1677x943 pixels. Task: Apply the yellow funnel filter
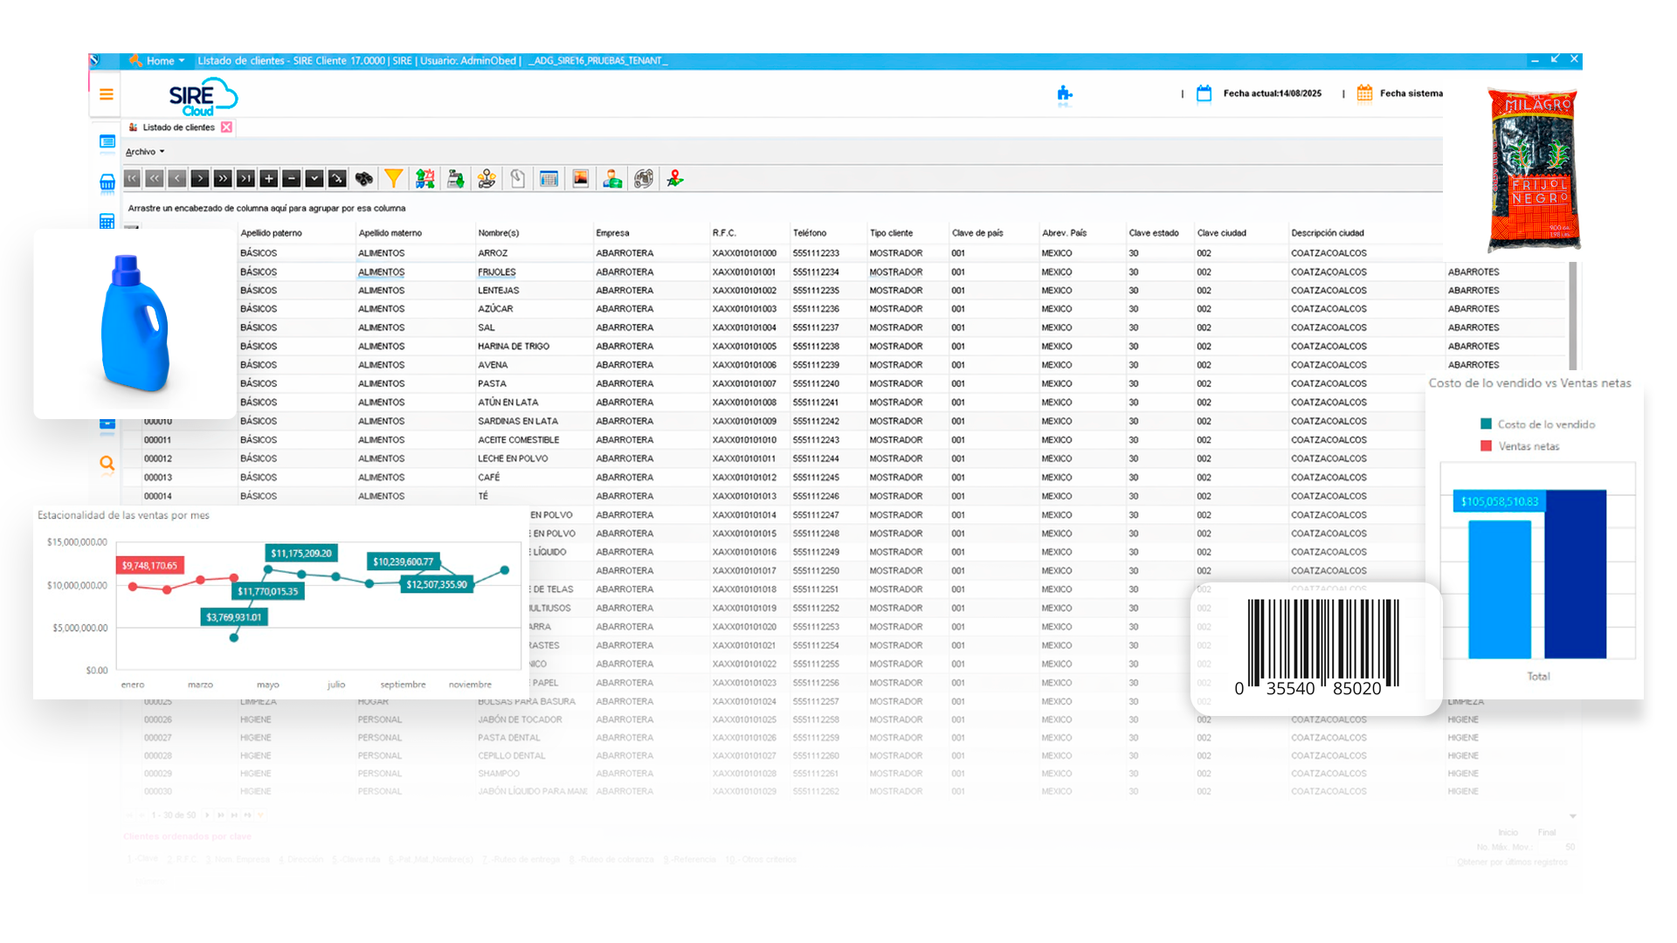point(394,179)
